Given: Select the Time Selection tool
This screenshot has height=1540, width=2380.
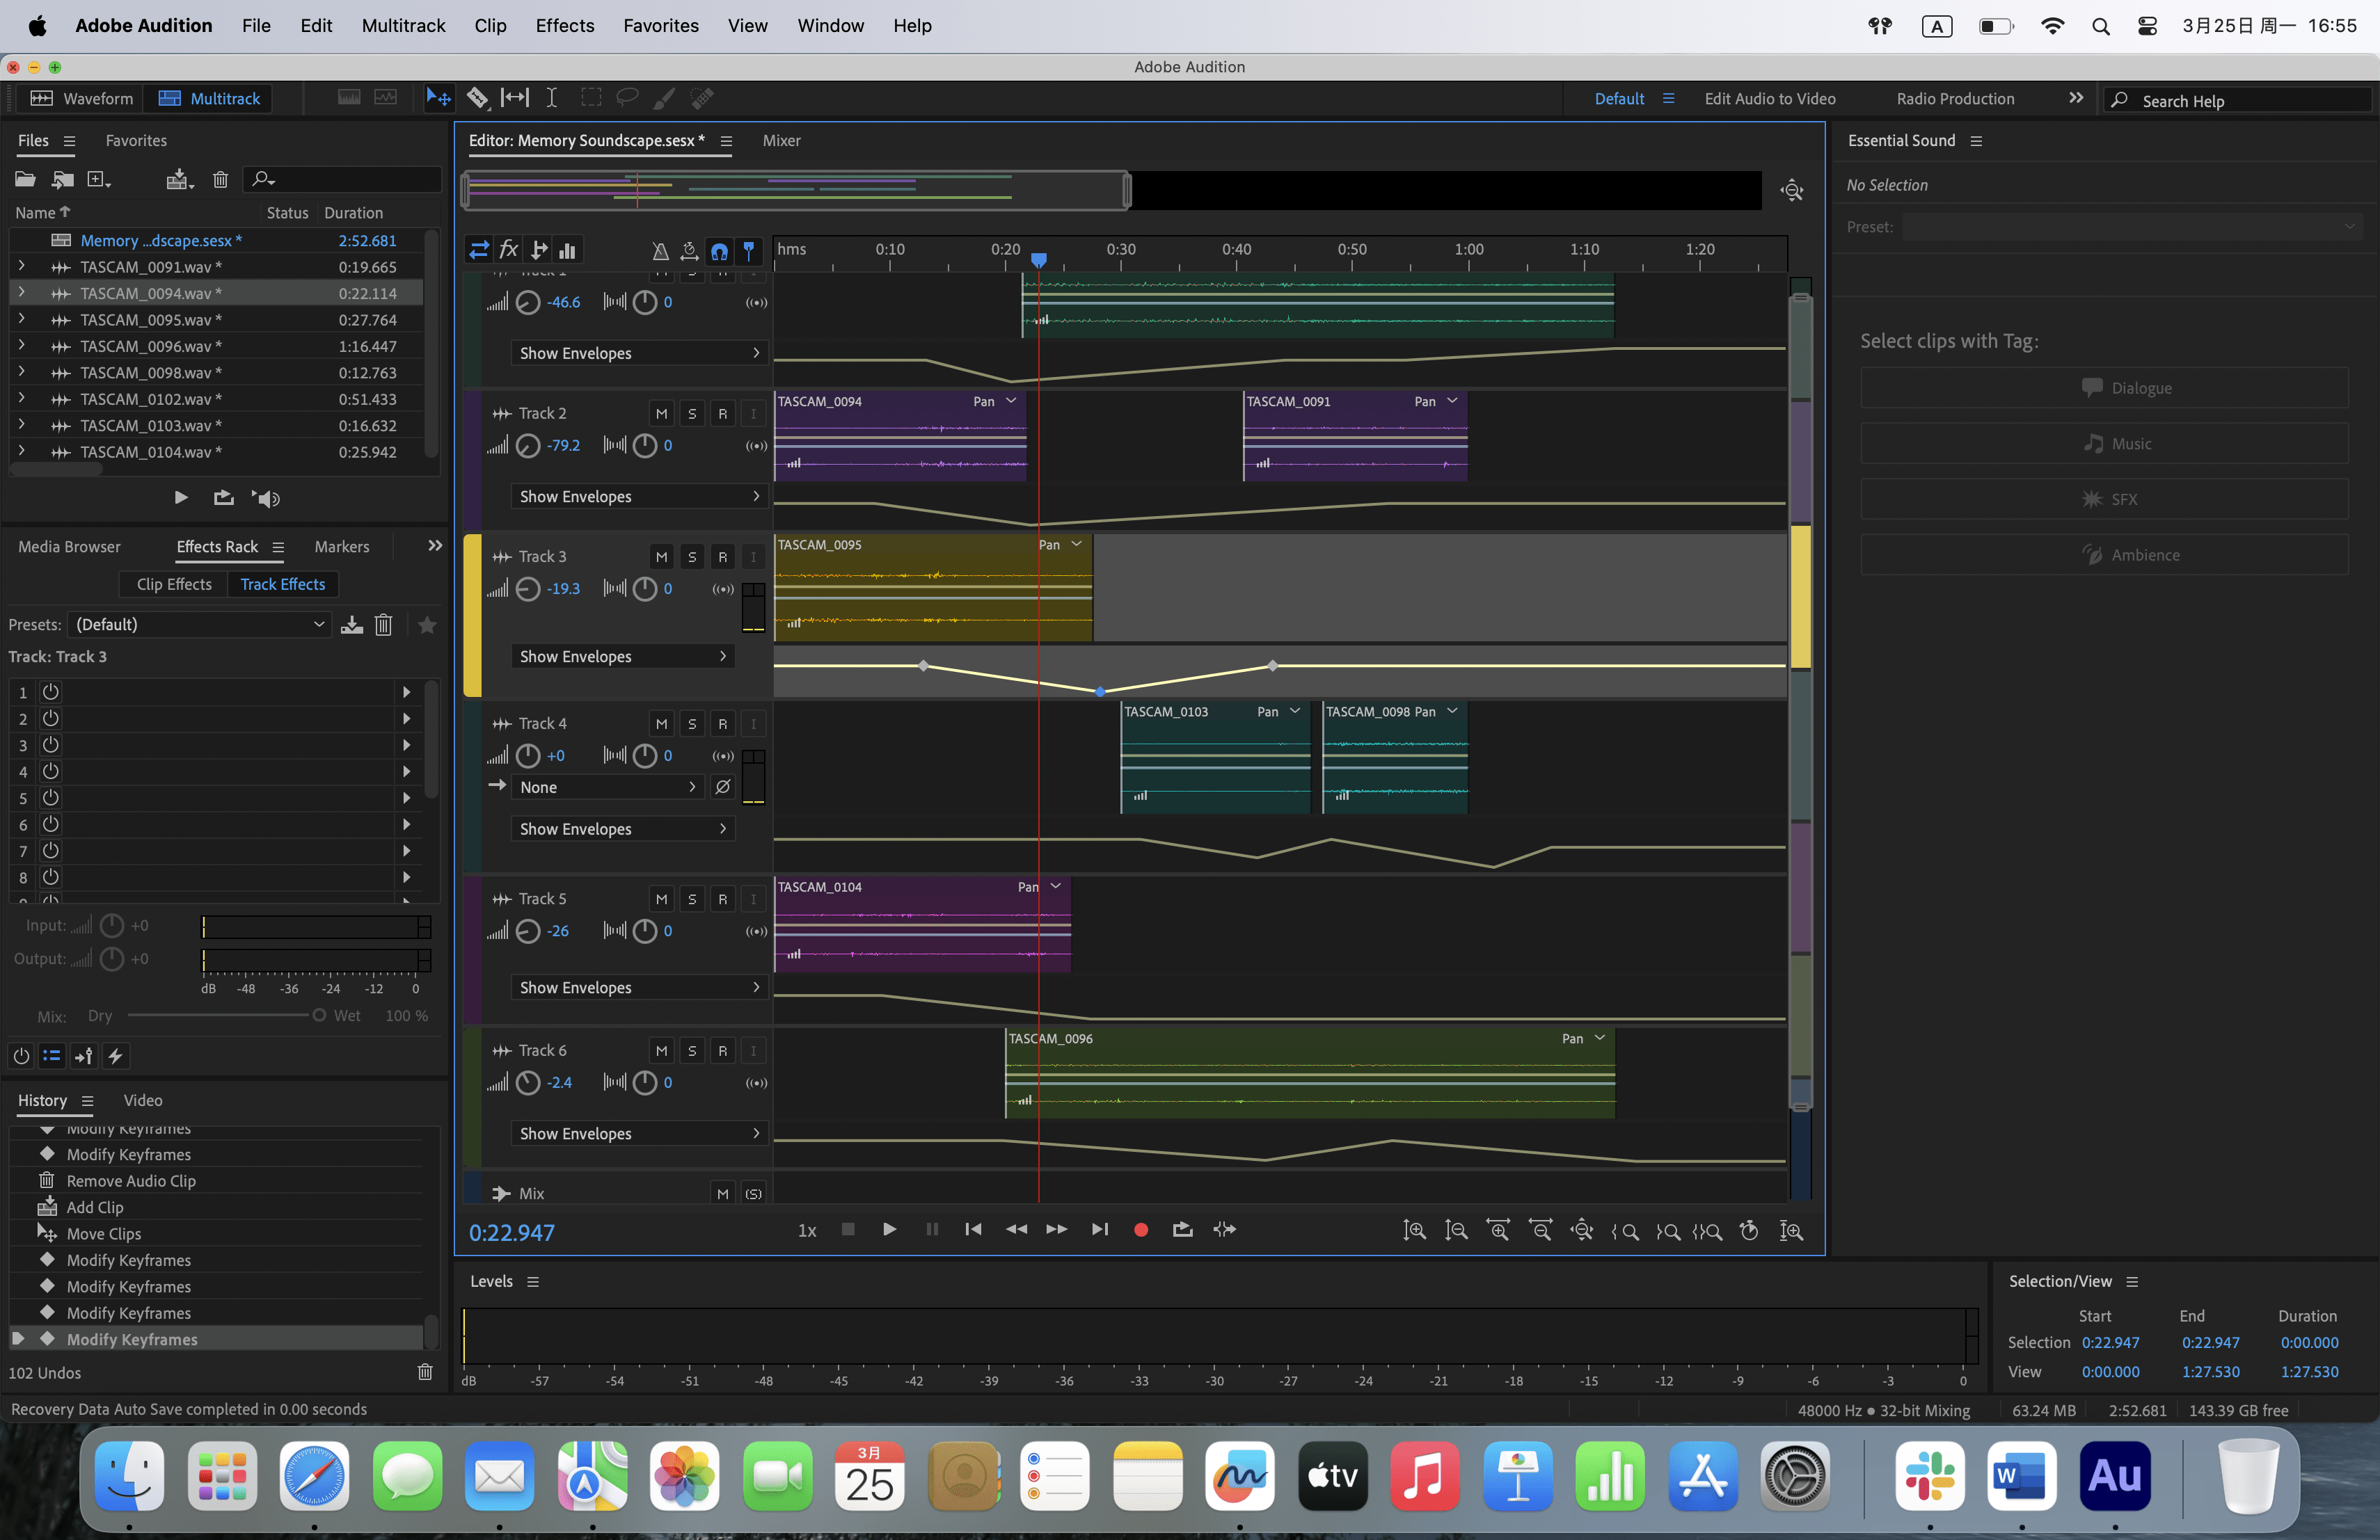Looking at the screenshot, I should [x=552, y=98].
